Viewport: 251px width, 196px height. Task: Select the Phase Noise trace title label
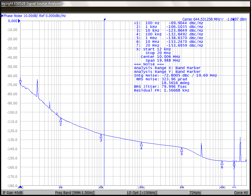pyautogui.click(x=35, y=16)
